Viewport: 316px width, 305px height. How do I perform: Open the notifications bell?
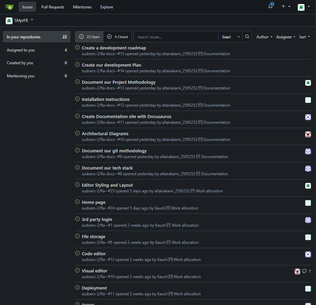tap(271, 6)
